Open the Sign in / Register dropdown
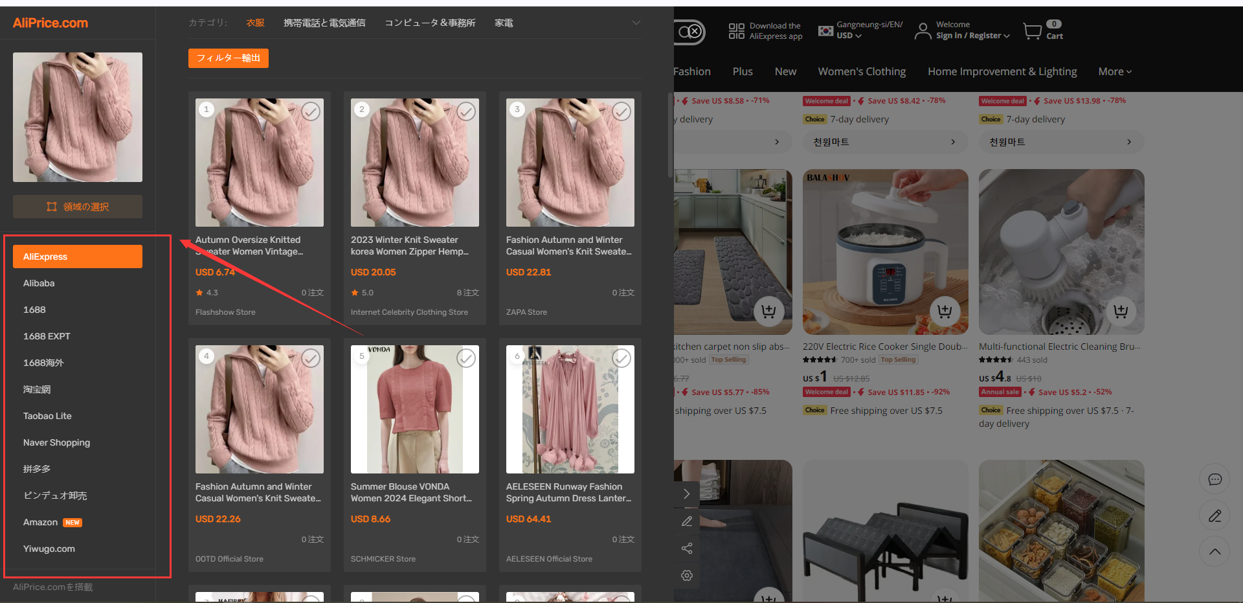The image size is (1243, 603). [x=972, y=36]
